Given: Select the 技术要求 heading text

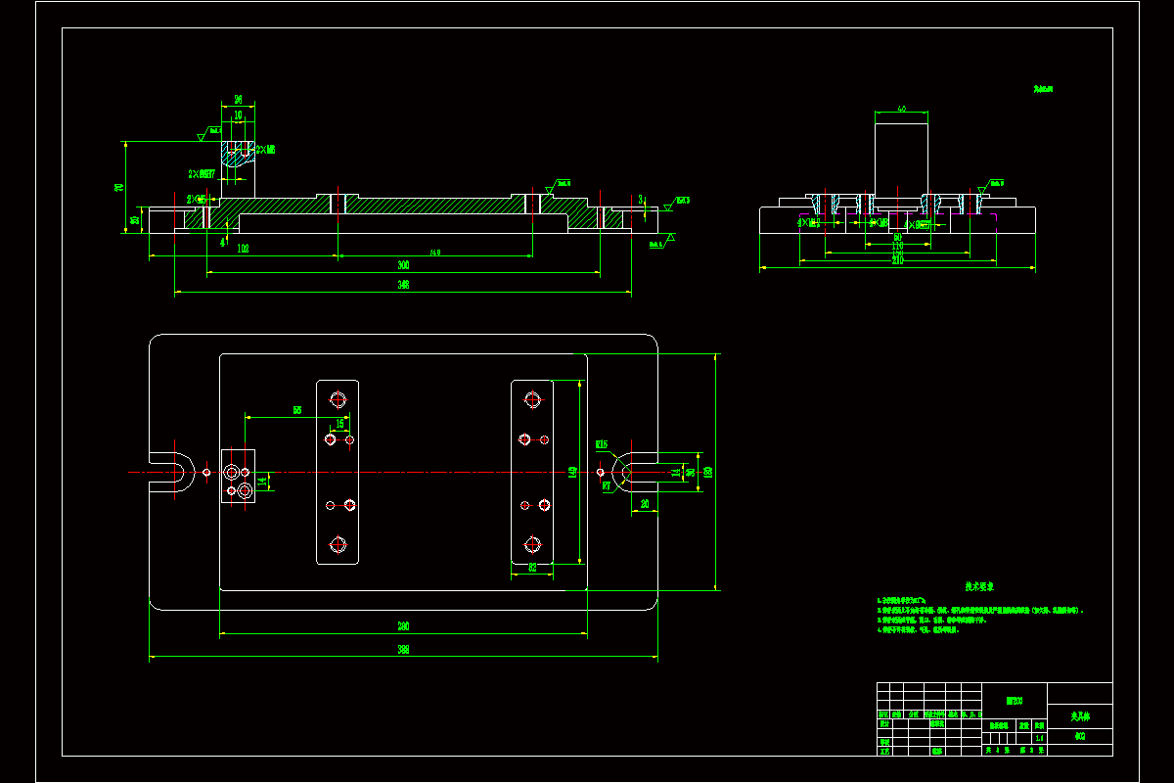Looking at the screenshot, I should [x=979, y=587].
